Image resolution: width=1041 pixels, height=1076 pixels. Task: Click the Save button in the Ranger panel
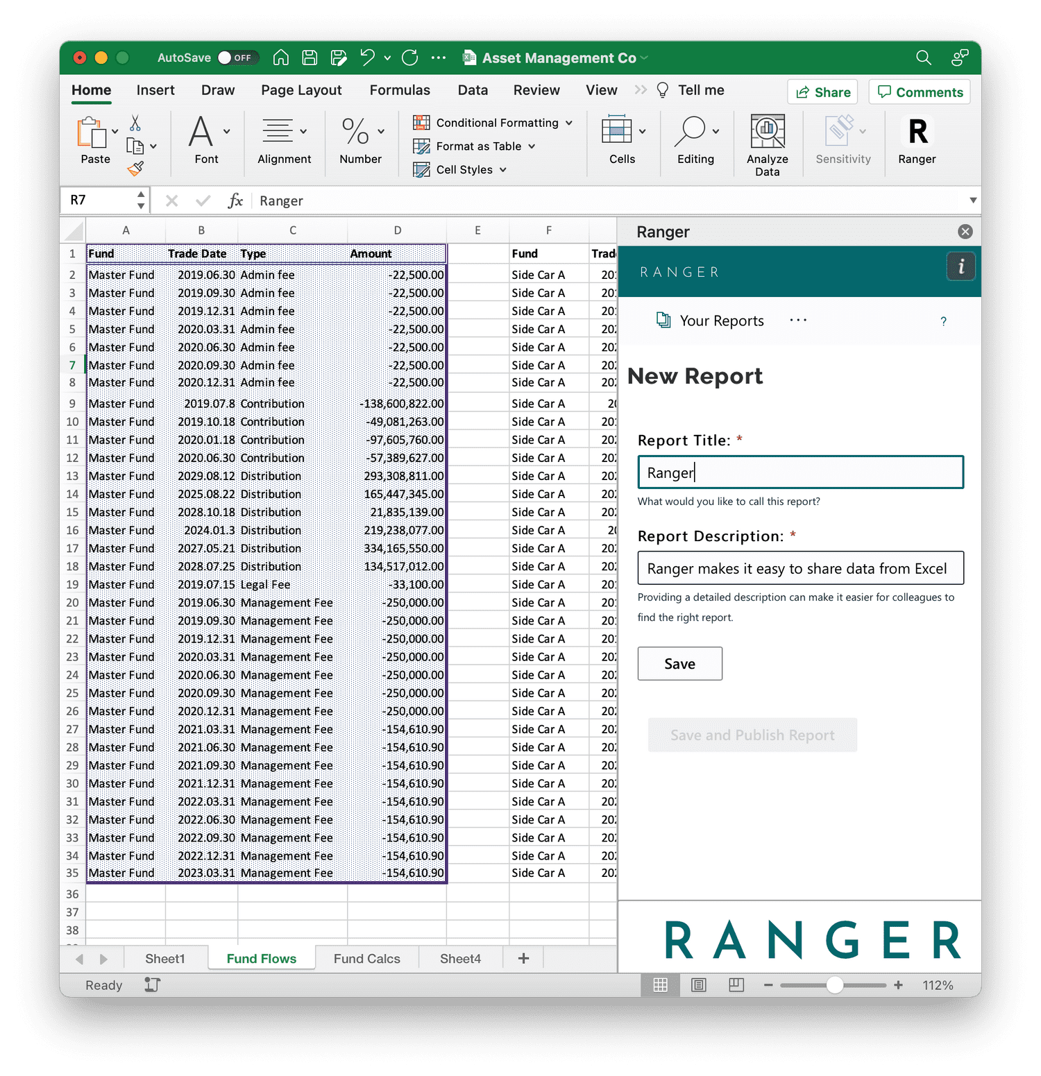click(679, 663)
